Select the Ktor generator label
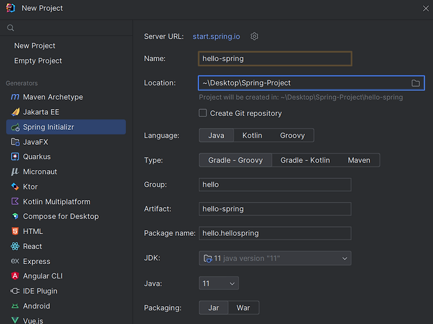The width and height of the screenshot is (433, 324). tap(31, 187)
